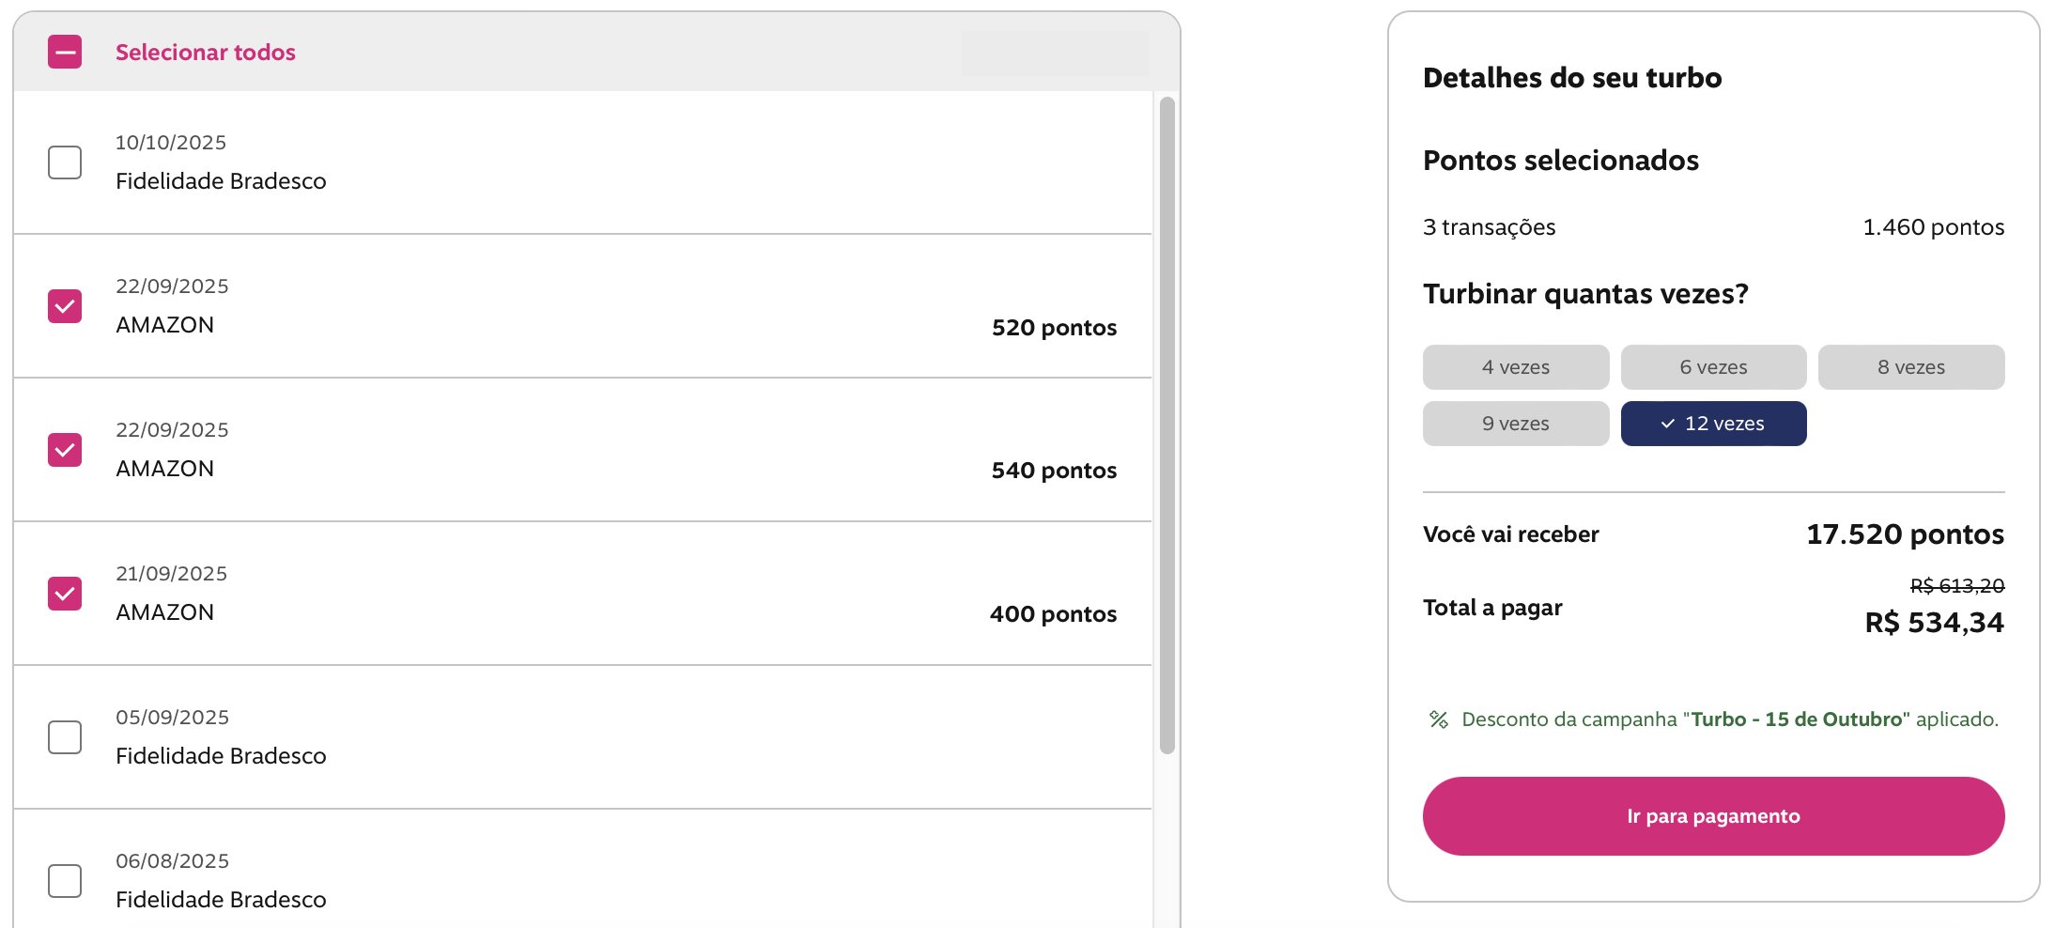Uncheck the 520 pontos AMAZON transaction
The width and height of the screenshot is (2055, 928).
coord(65,306)
